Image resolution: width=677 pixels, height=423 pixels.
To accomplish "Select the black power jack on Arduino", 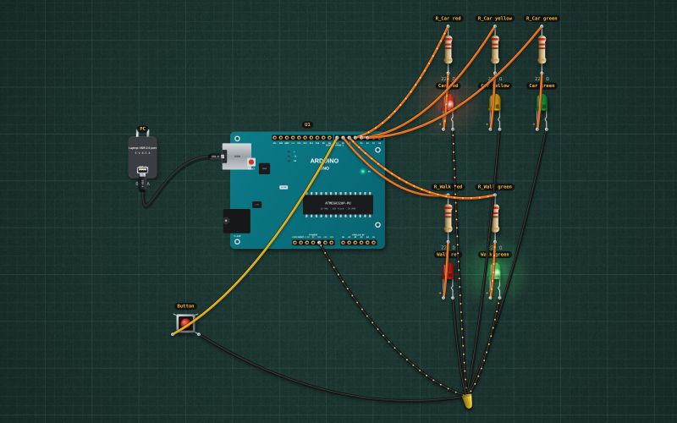I will (x=237, y=221).
